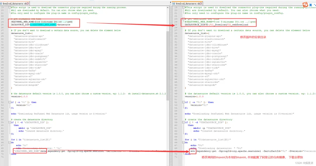Click the mvn command on right line 69
The image size is (316, 166).
coord(193,151)
